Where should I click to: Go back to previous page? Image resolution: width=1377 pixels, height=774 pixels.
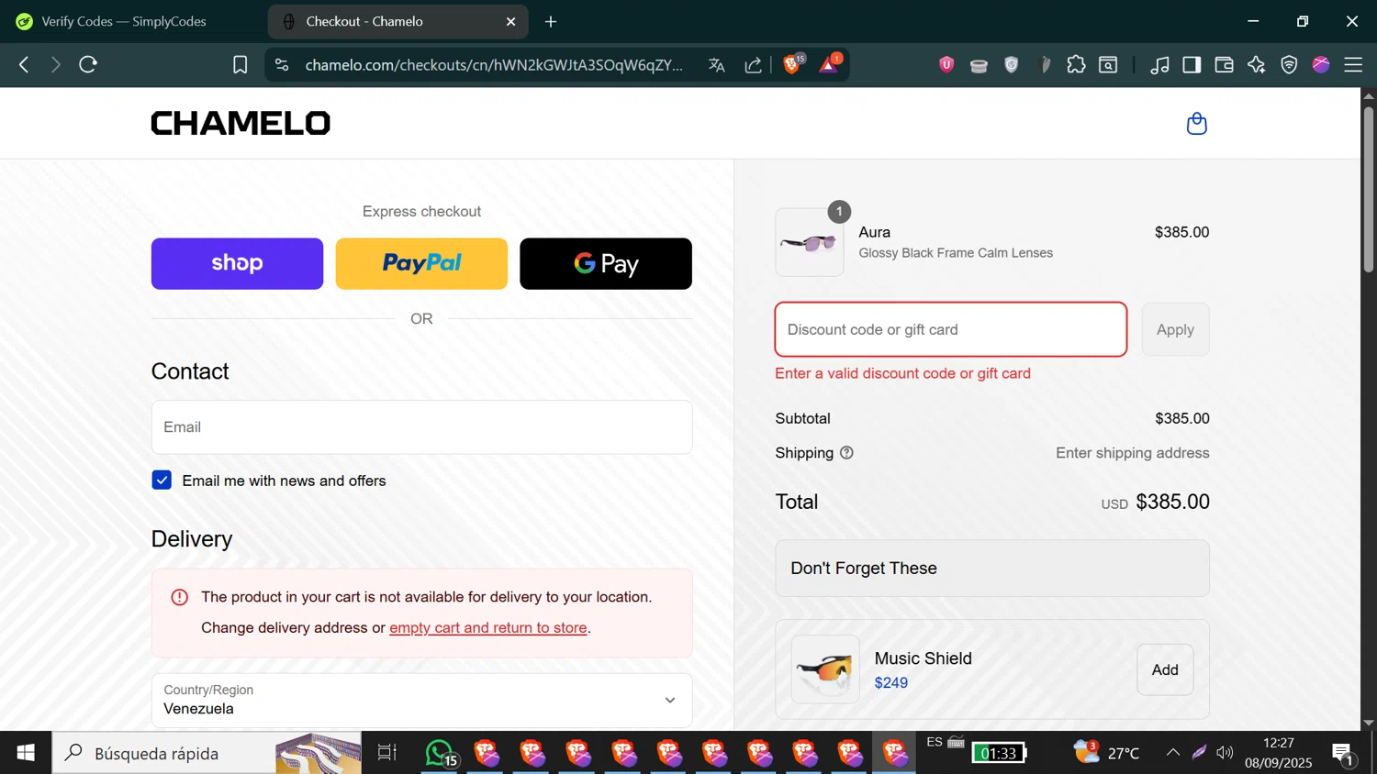(24, 64)
